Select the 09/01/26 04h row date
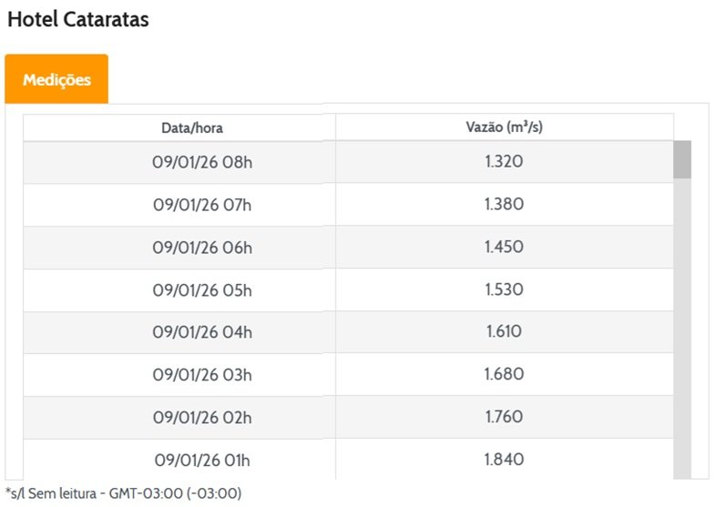Viewport: 715px width, 507px height. pos(202,332)
